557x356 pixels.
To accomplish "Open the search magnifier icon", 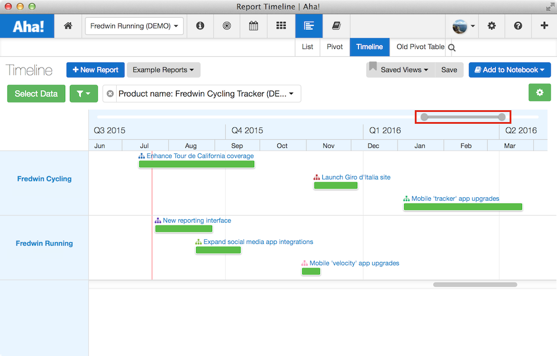I will [452, 46].
